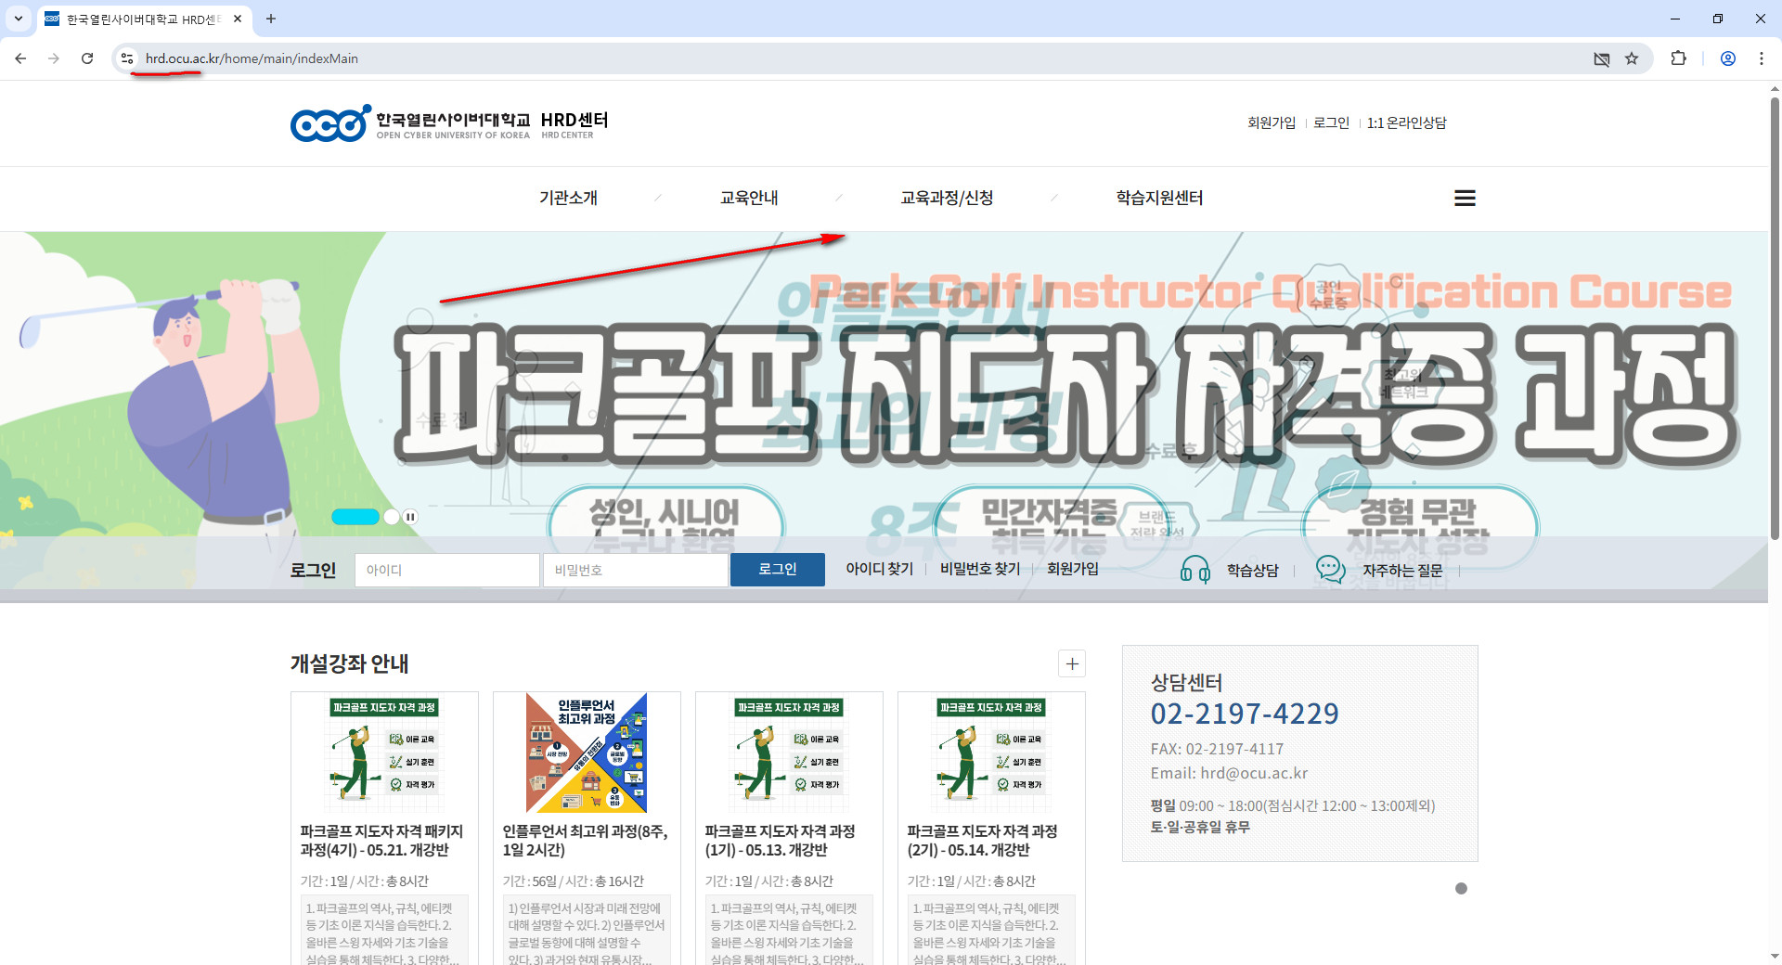Click the camera-blocked icon in address bar
The height and width of the screenshot is (965, 1782).
1602,58
